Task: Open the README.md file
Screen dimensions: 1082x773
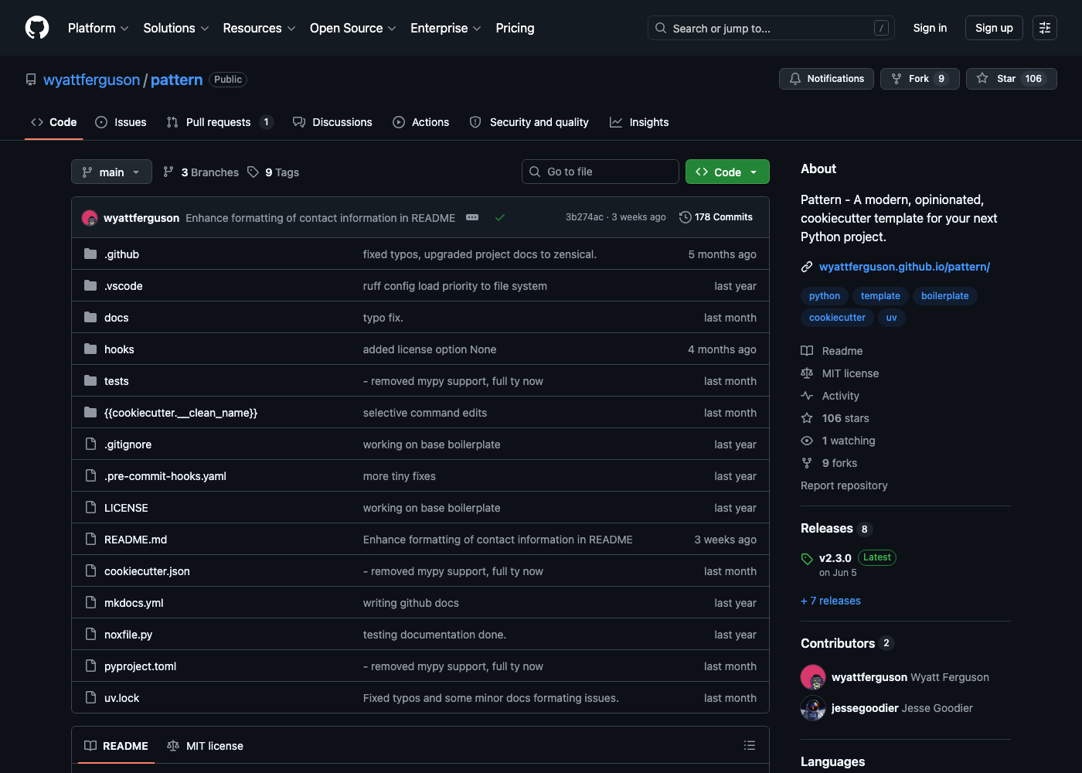Action: tap(135, 540)
